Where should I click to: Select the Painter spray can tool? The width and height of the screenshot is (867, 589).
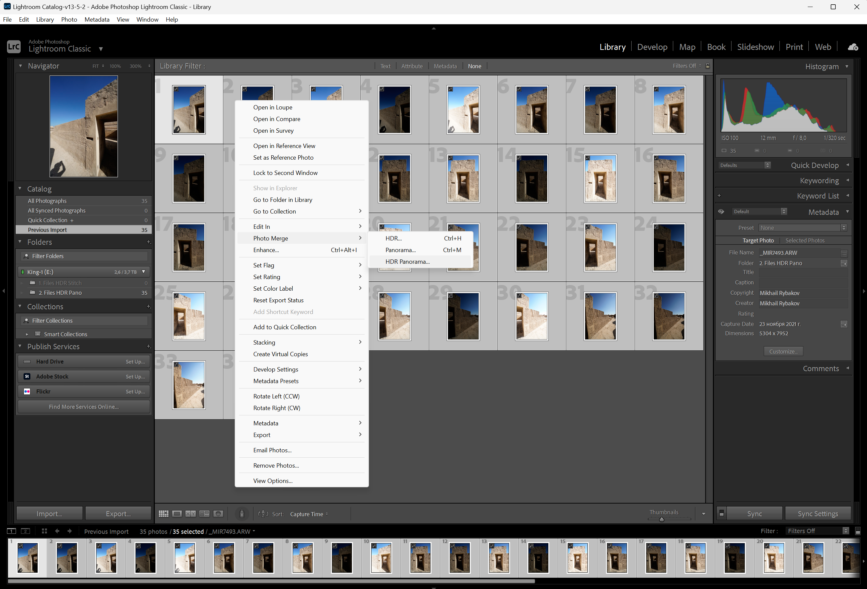242,514
